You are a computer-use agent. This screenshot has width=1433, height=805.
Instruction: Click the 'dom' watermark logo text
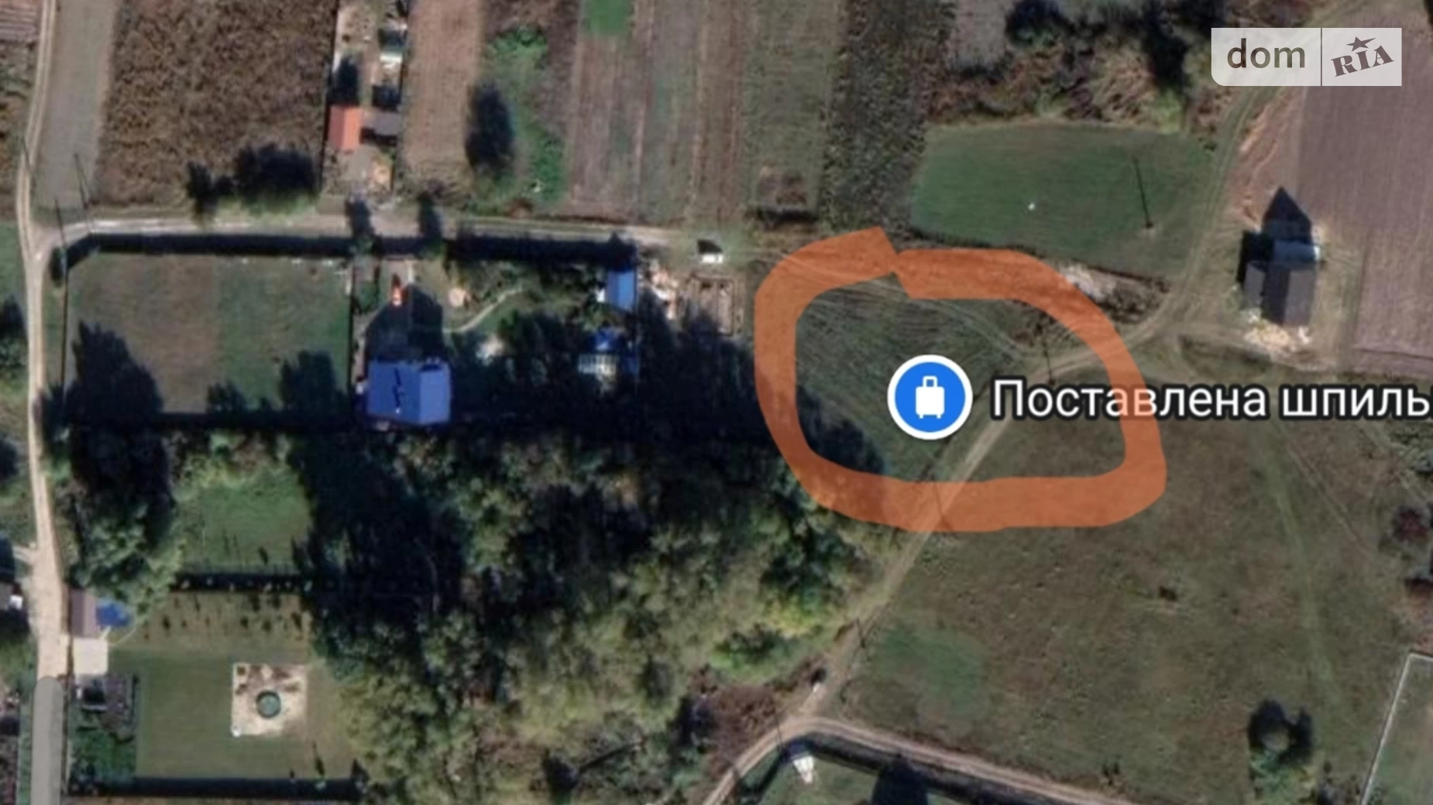(1266, 56)
